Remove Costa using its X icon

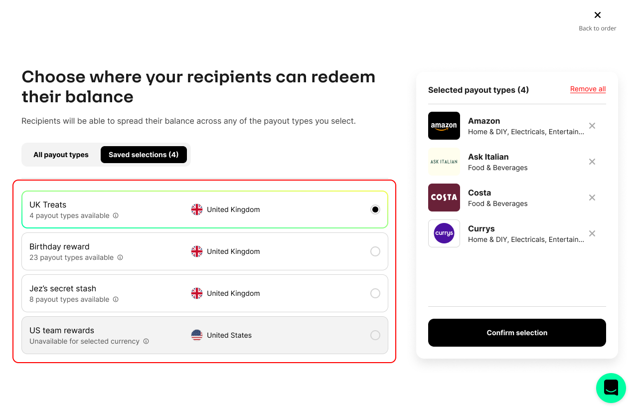click(592, 198)
